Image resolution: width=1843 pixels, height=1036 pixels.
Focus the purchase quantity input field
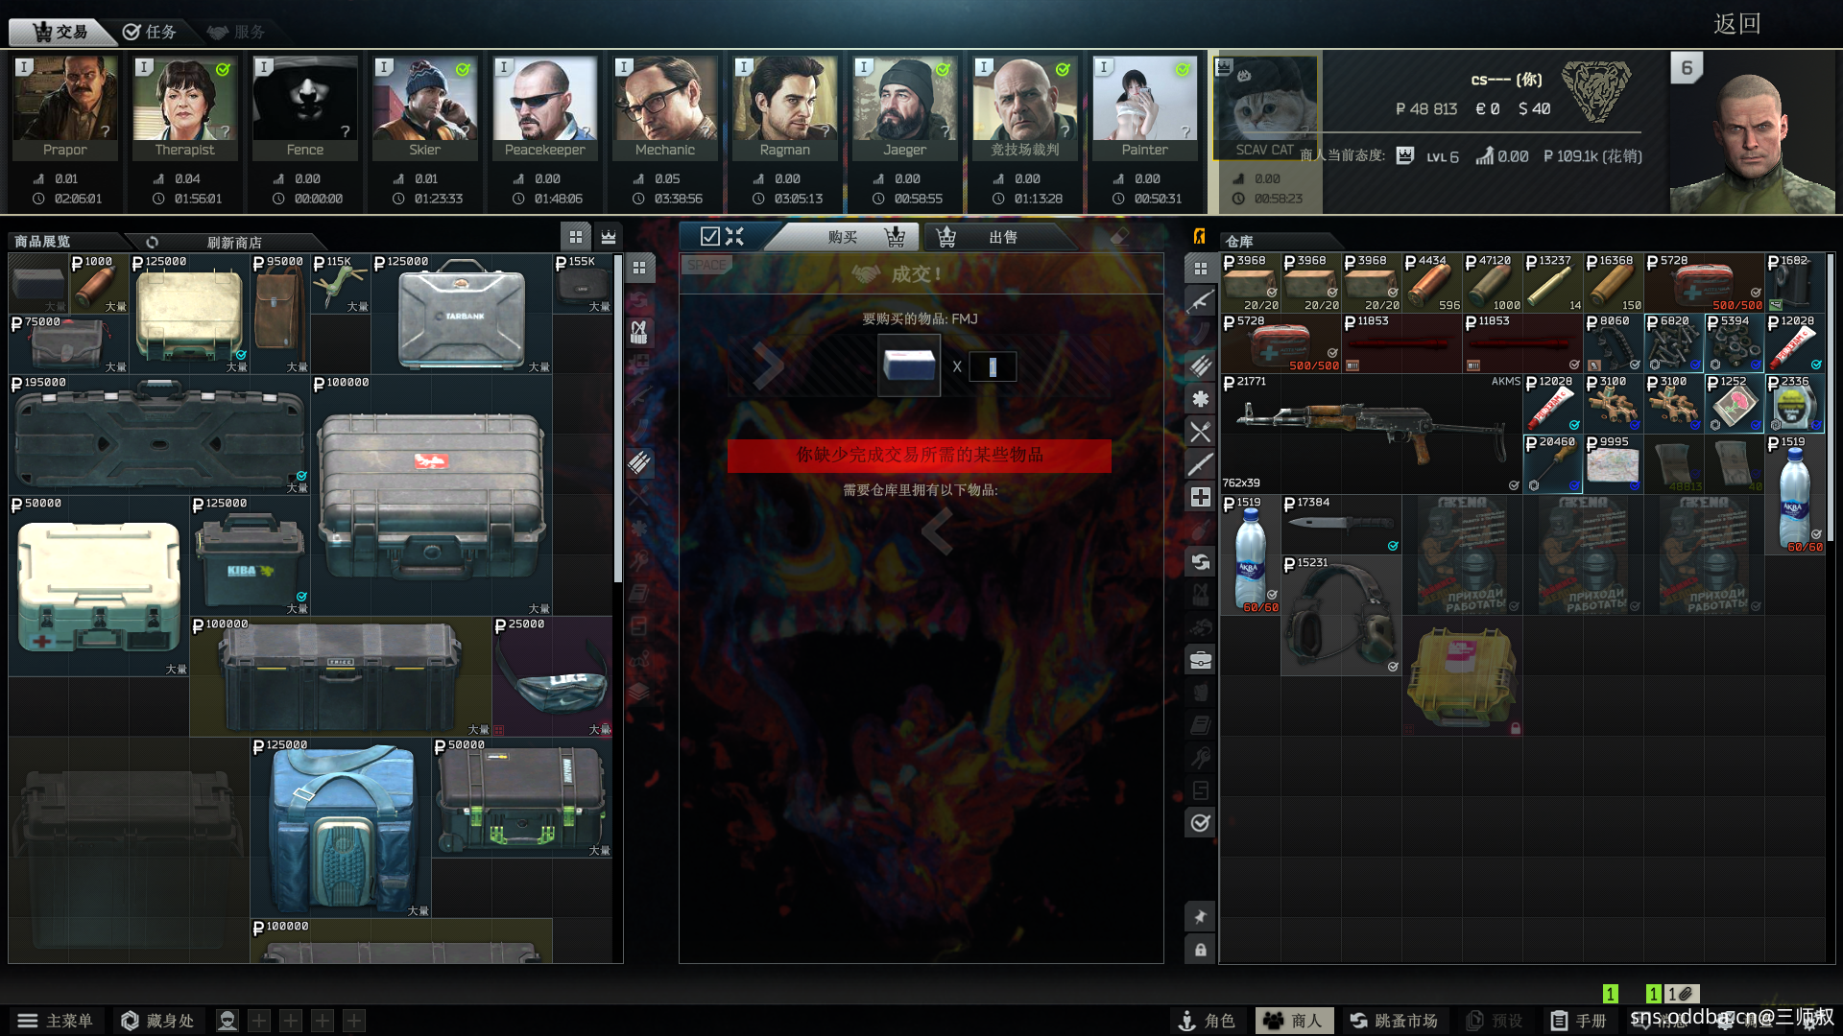pos(993,366)
